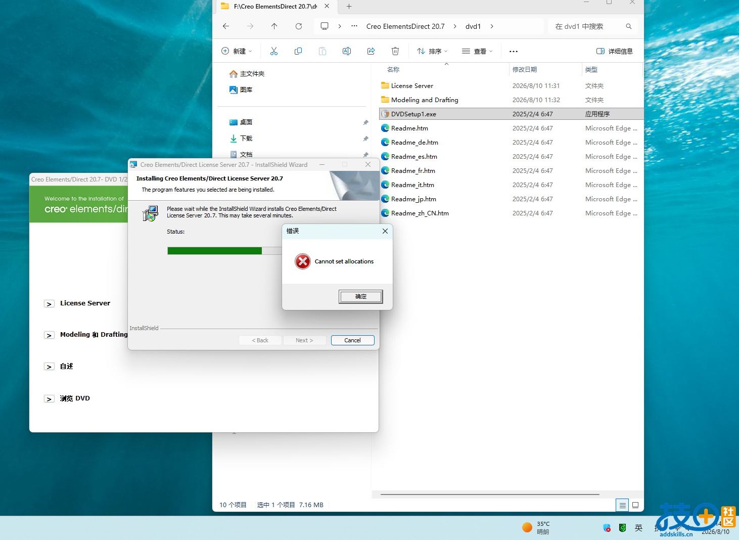Open the 排序 sort dropdown

[x=432, y=51]
